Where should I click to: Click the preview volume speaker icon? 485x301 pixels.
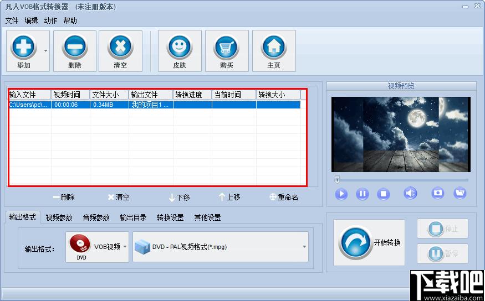pyautogui.click(x=411, y=193)
